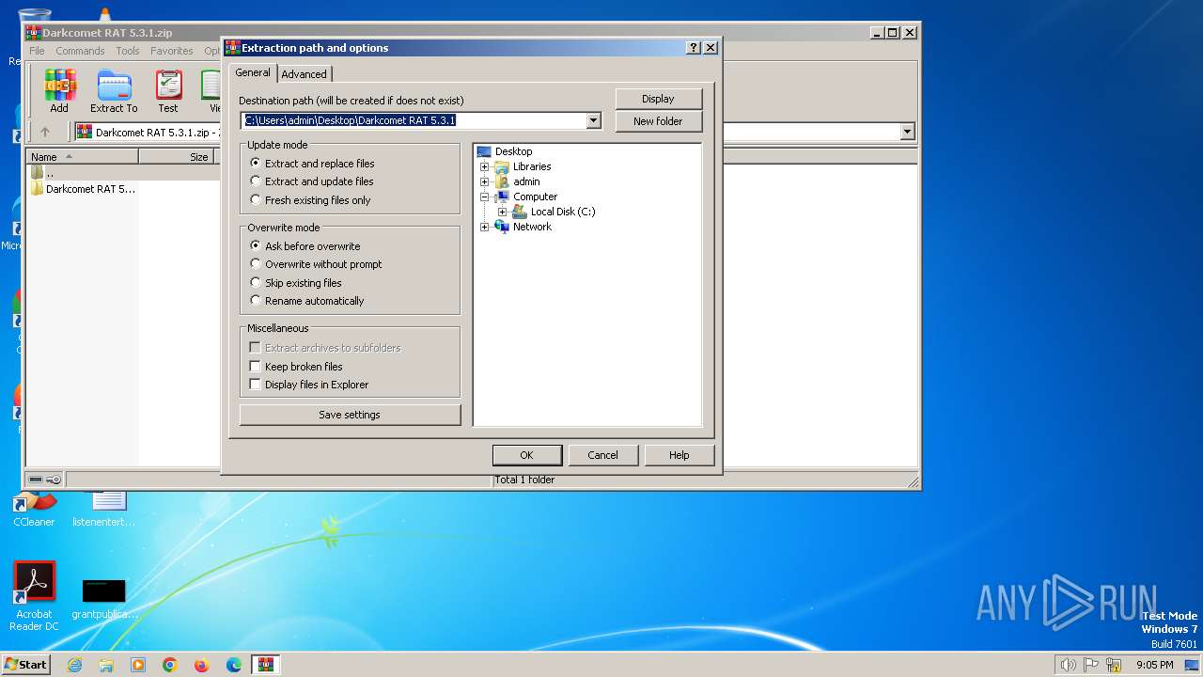Open the Tools menu in WinRAR

128,51
